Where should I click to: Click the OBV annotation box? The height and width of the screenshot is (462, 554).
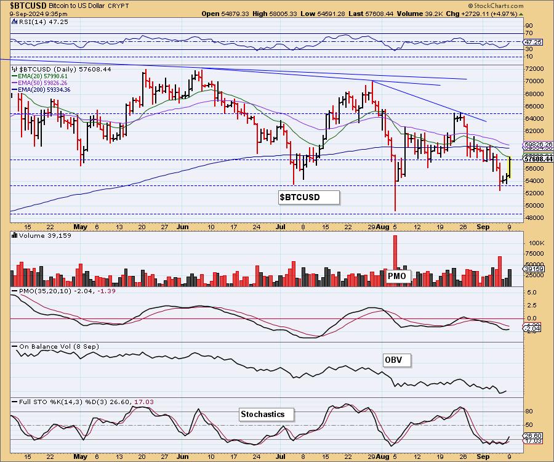click(397, 360)
